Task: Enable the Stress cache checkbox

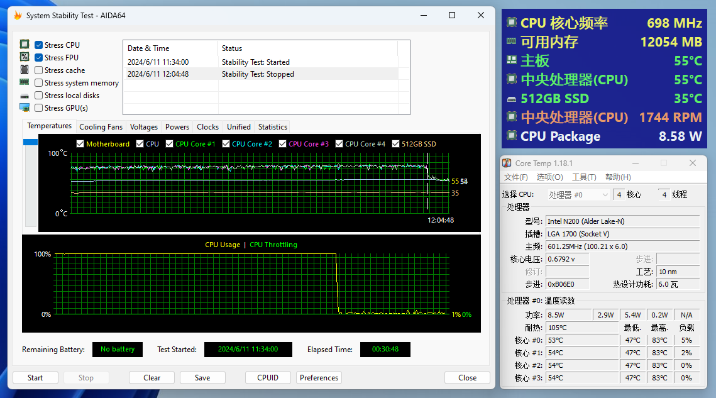Action: tap(39, 70)
